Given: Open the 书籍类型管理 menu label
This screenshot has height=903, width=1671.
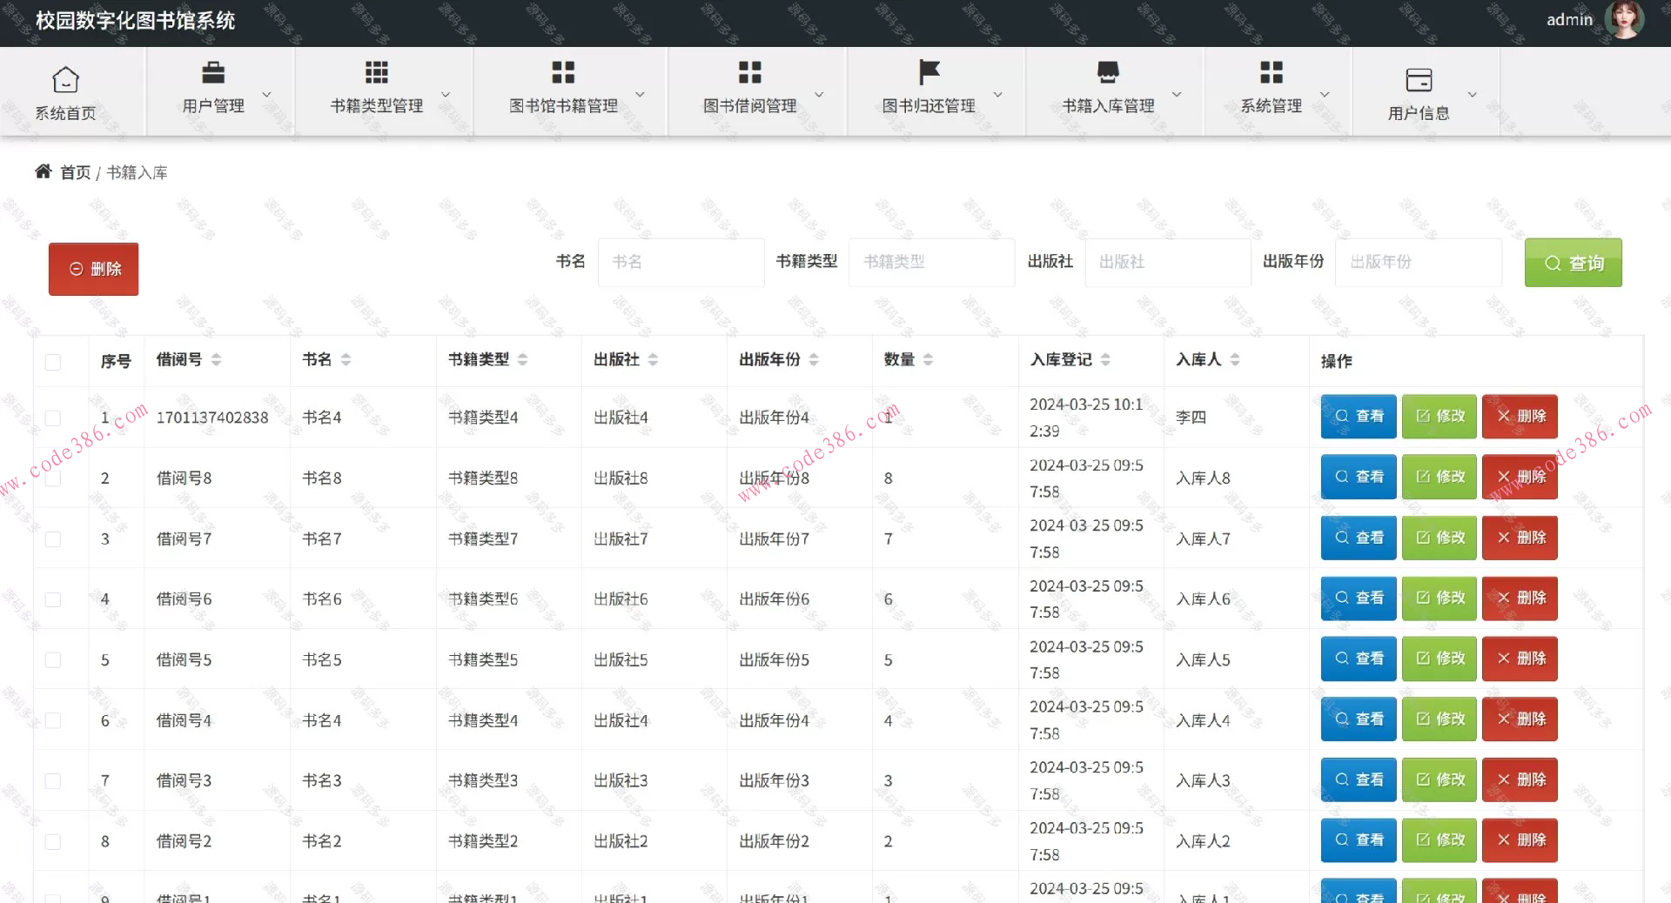Looking at the screenshot, I should [x=377, y=105].
